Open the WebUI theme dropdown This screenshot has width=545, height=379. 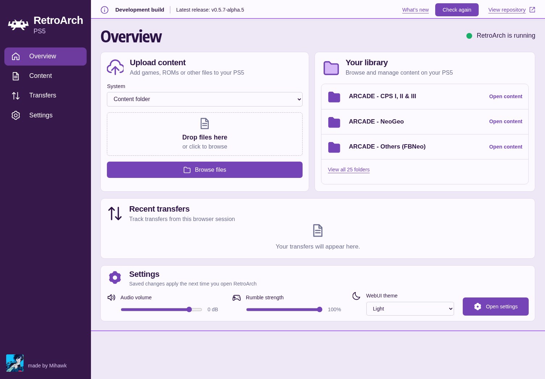point(410,309)
